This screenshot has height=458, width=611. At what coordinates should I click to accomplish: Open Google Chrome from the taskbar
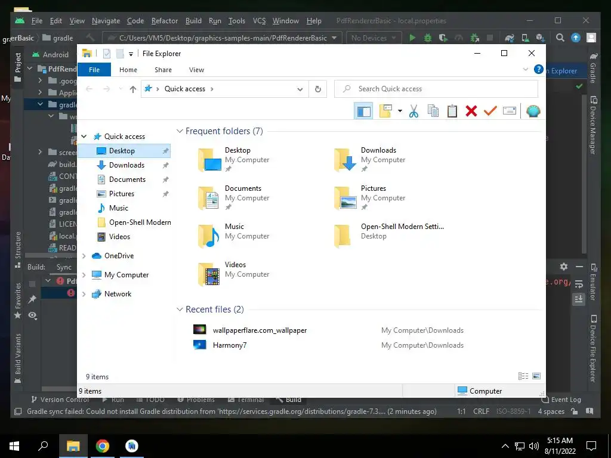click(x=103, y=446)
